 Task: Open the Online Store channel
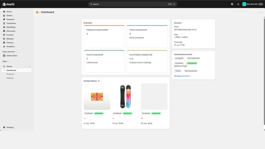point(12,56)
